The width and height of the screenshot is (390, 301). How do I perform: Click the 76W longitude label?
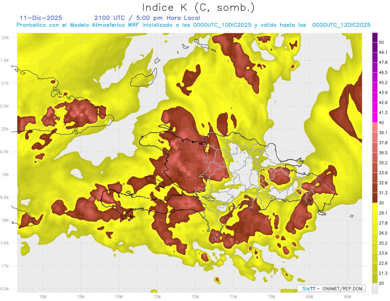43,297
